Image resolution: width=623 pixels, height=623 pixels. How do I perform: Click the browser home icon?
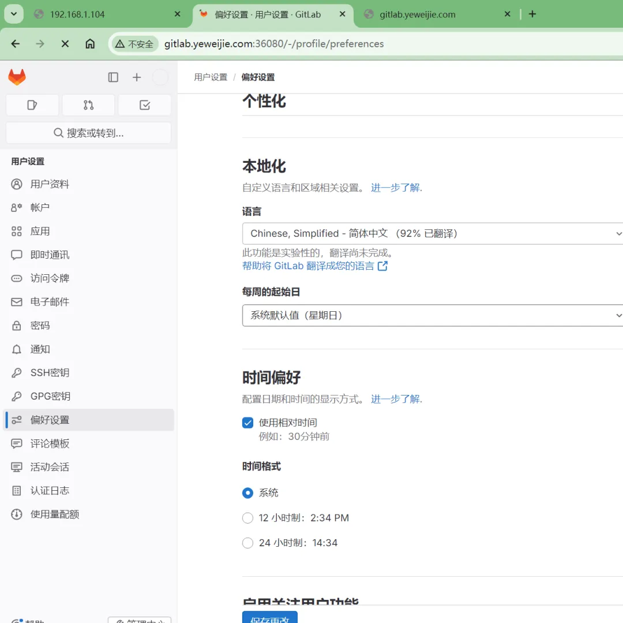(x=90, y=44)
